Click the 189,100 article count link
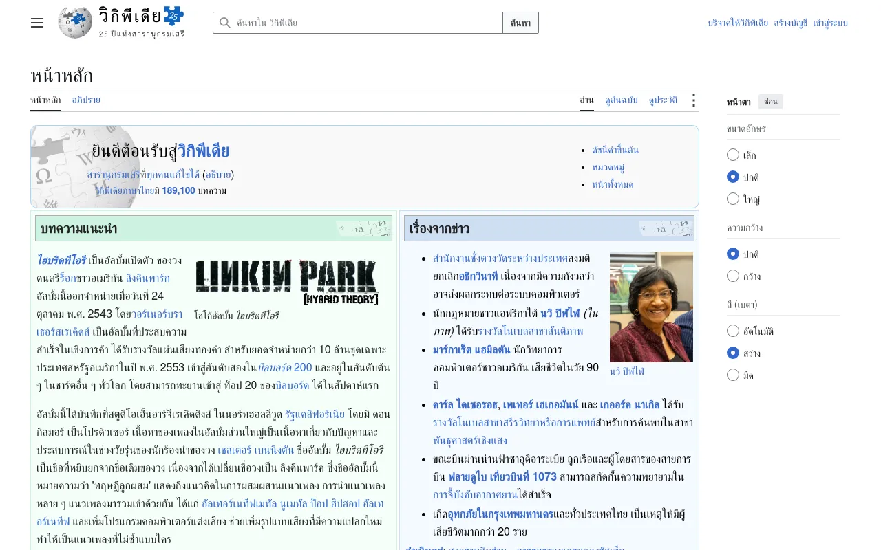 pyautogui.click(x=179, y=190)
